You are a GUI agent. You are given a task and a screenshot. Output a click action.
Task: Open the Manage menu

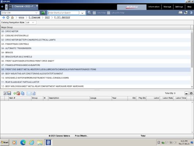point(167,7)
